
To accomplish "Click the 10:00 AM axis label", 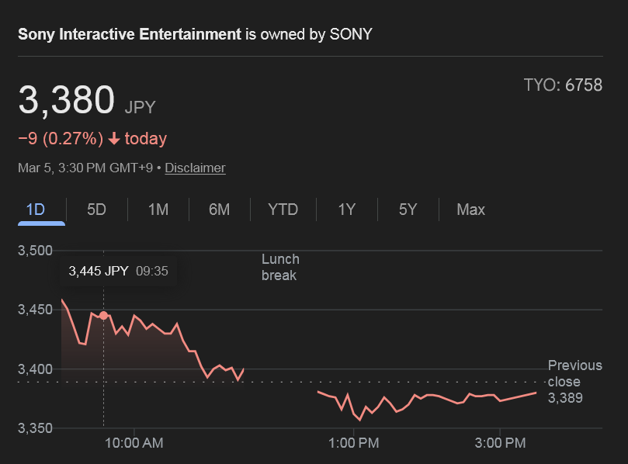I will pyautogui.click(x=134, y=443).
